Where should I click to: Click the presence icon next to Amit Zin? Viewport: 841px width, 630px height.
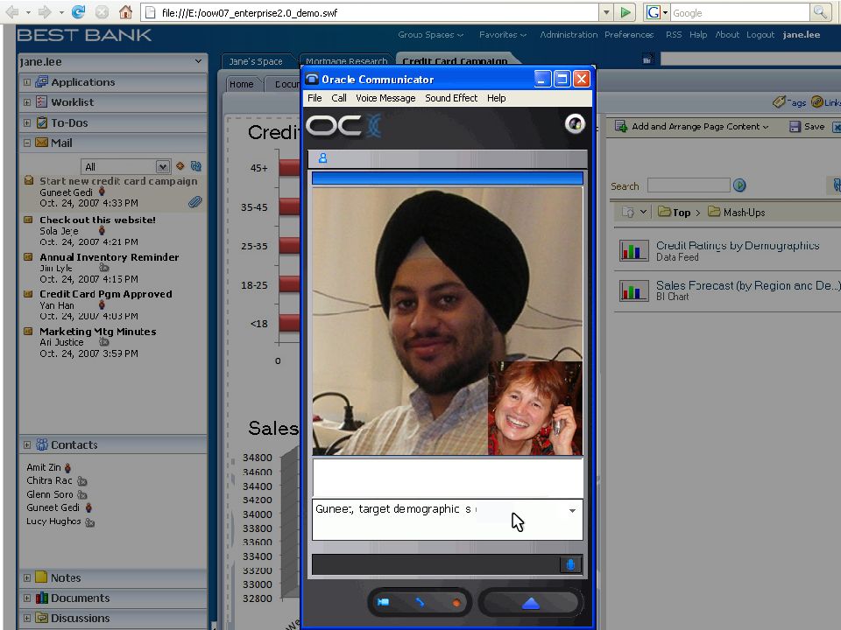67,467
